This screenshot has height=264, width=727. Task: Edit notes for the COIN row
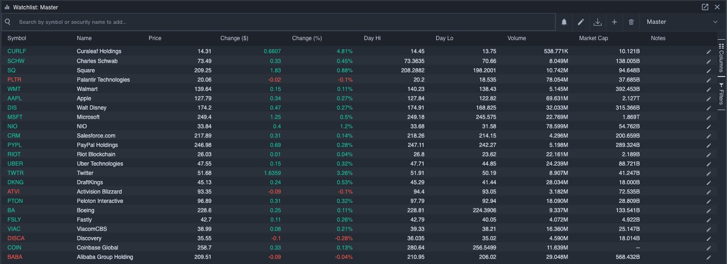[x=709, y=248]
